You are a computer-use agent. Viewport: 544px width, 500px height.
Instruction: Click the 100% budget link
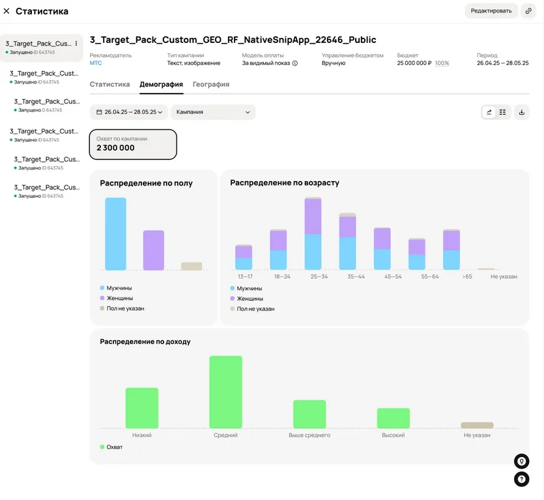tap(442, 63)
